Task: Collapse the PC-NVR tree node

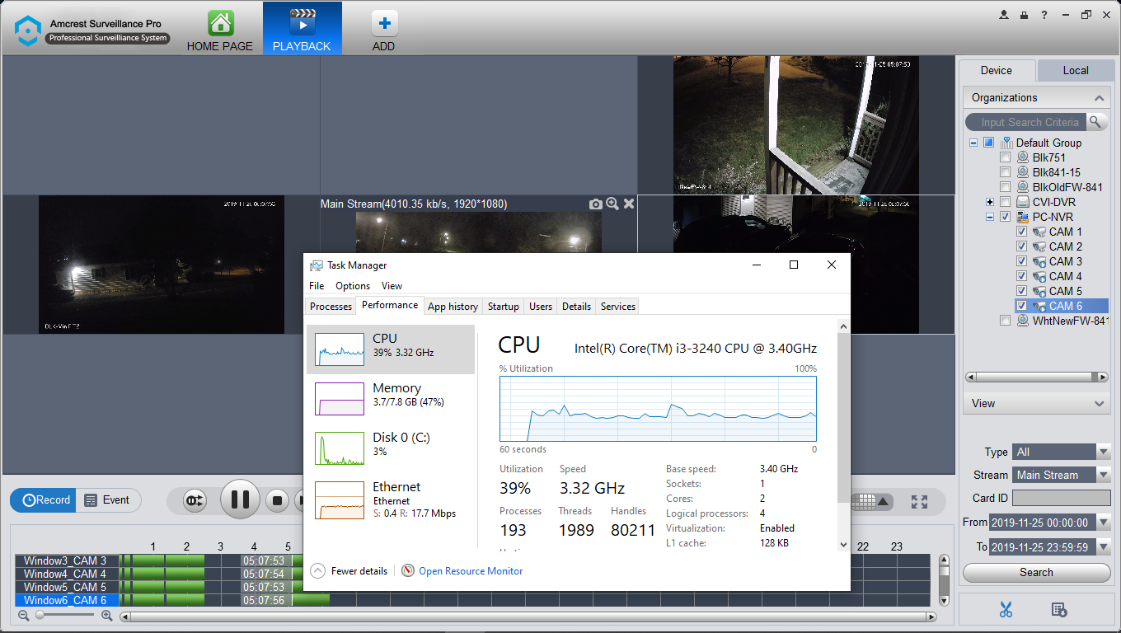Action: pos(990,217)
